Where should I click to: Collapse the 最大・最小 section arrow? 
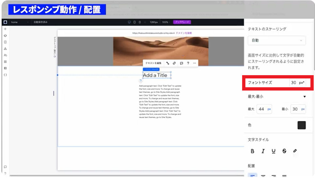click(305, 97)
